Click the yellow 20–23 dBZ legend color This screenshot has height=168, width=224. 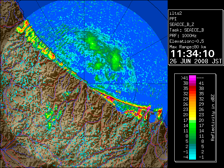(192, 115)
